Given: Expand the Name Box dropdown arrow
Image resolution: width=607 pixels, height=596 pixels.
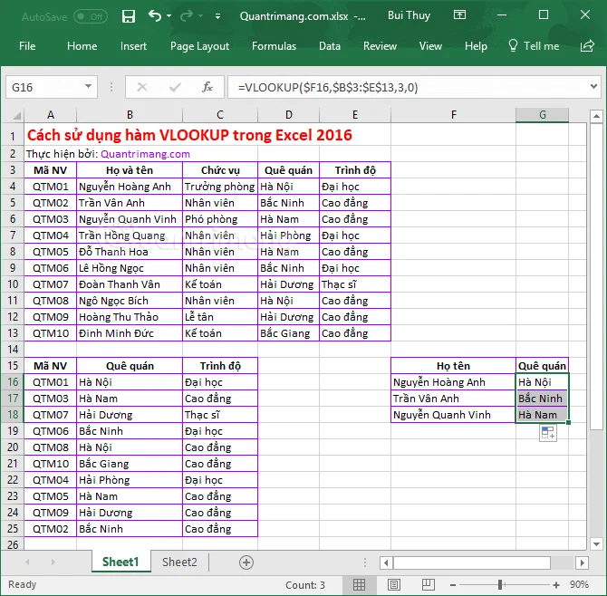Looking at the screenshot, I should coord(89,87).
